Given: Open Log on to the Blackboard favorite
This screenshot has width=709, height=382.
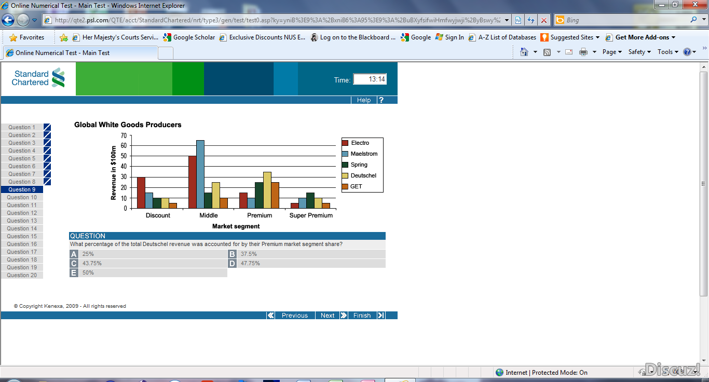Looking at the screenshot, I should click(353, 37).
